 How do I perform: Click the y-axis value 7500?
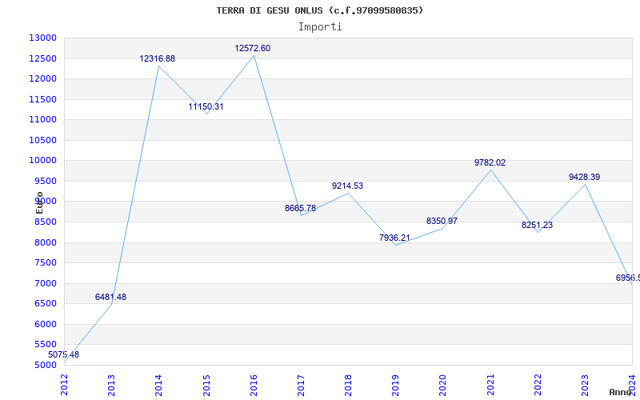45,262
